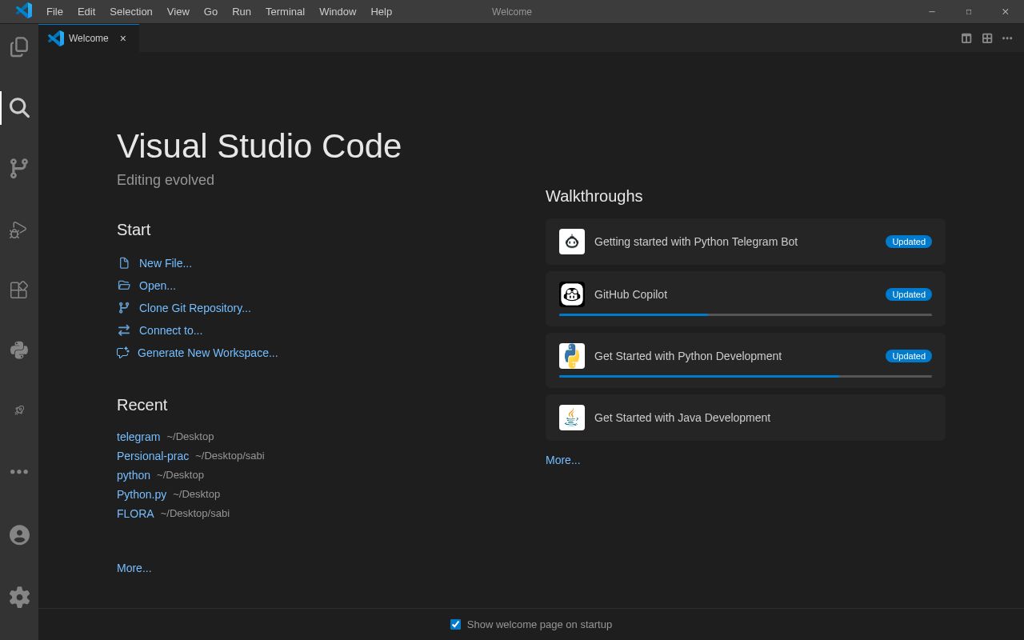Click the Connect to... link
This screenshot has height=640, width=1024.
[x=171, y=330]
